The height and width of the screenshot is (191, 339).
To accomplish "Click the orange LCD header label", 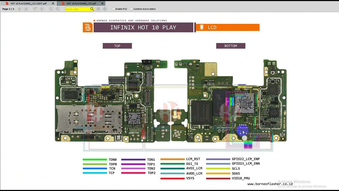I will pos(228,27).
